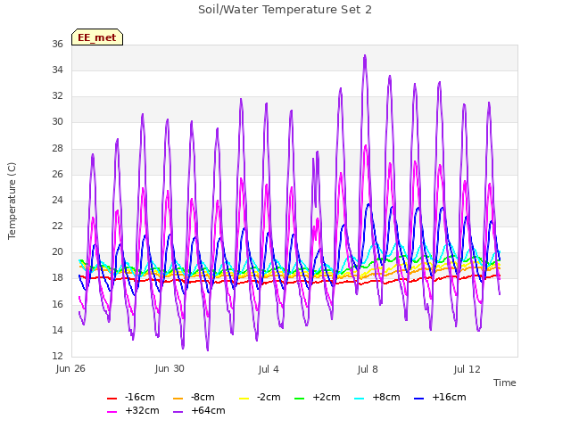The width and height of the screenshot is (571, 428).
Task: Click the 34 y-axis tick label
Action: click(x=57, y=70)
